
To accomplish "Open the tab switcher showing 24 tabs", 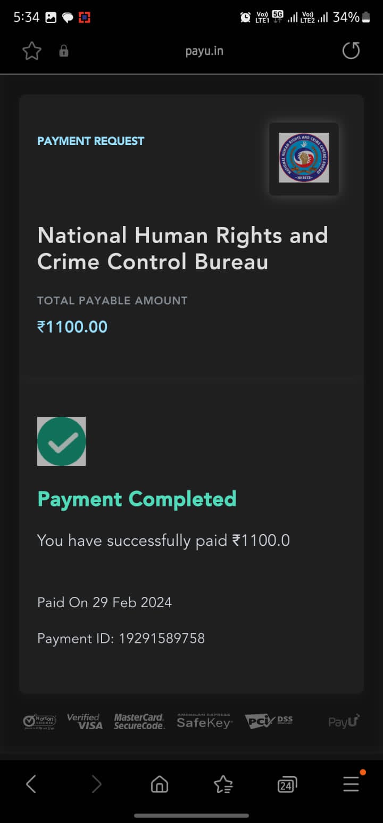I will 287,784.
